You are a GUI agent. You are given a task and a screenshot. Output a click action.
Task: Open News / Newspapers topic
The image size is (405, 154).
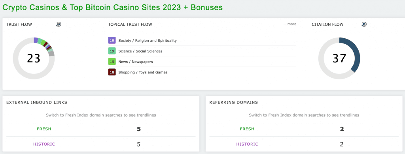pos(136,62)
